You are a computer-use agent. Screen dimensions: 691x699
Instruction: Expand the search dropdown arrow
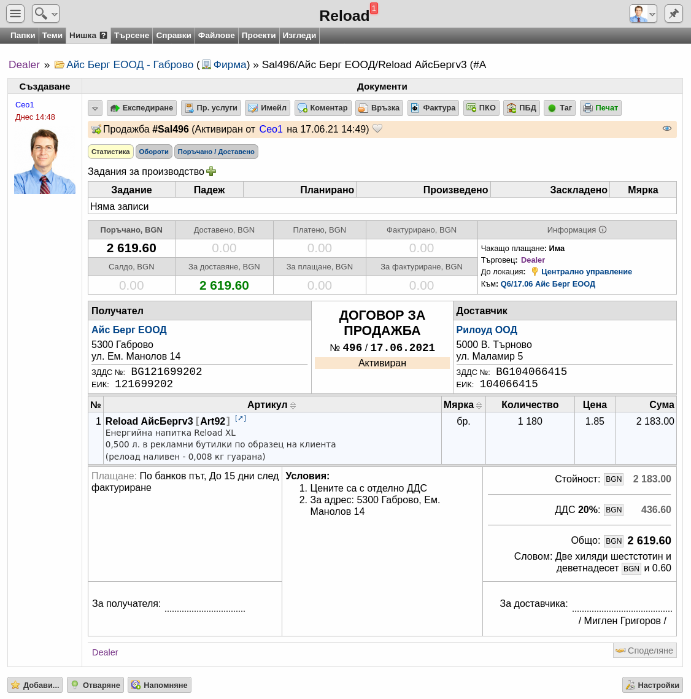pos(55,14)
